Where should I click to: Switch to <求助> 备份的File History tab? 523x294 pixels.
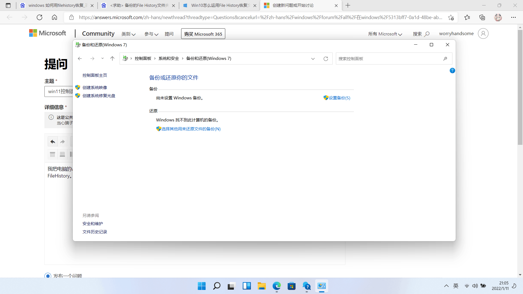138,5
